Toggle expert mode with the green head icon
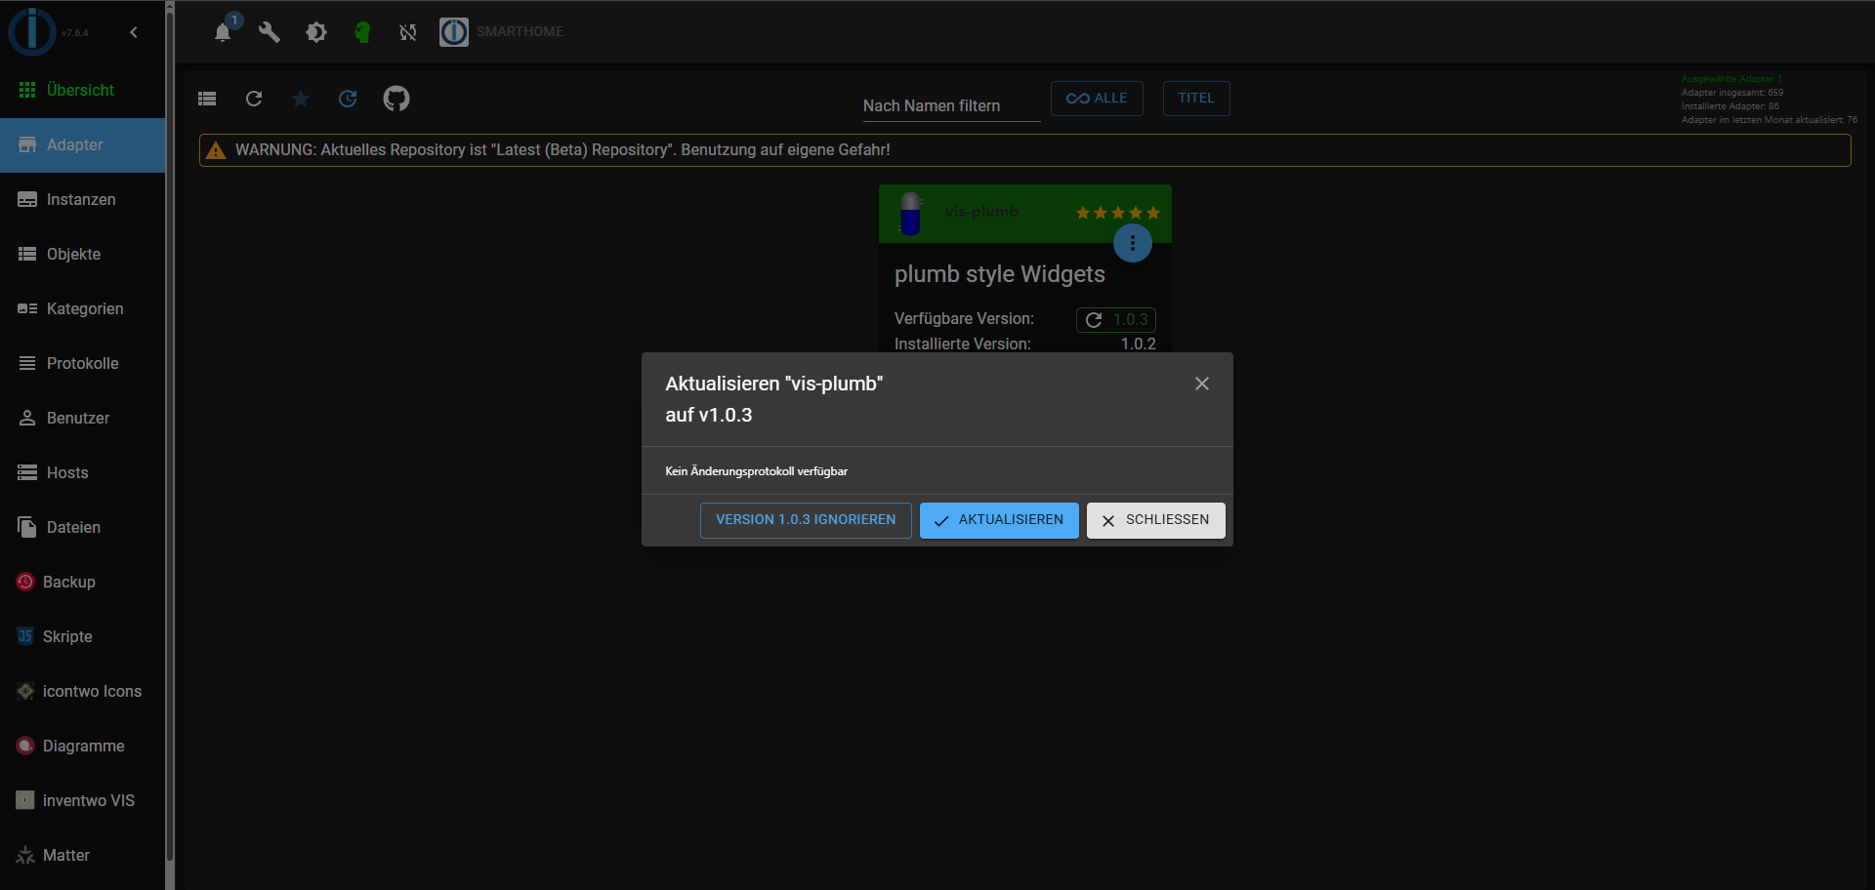The width and height of the screenshot is (1875, 890). tap(362, 32)
